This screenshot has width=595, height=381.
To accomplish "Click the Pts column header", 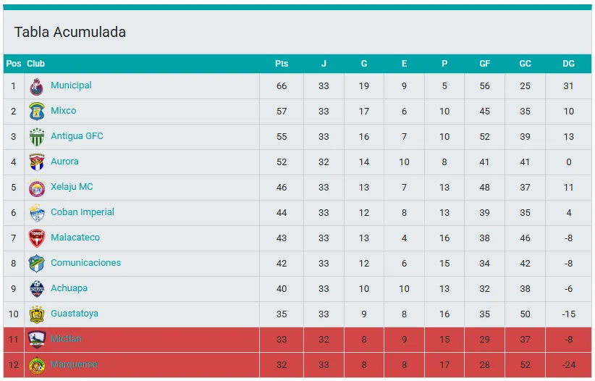I will [x=282, y=64].
